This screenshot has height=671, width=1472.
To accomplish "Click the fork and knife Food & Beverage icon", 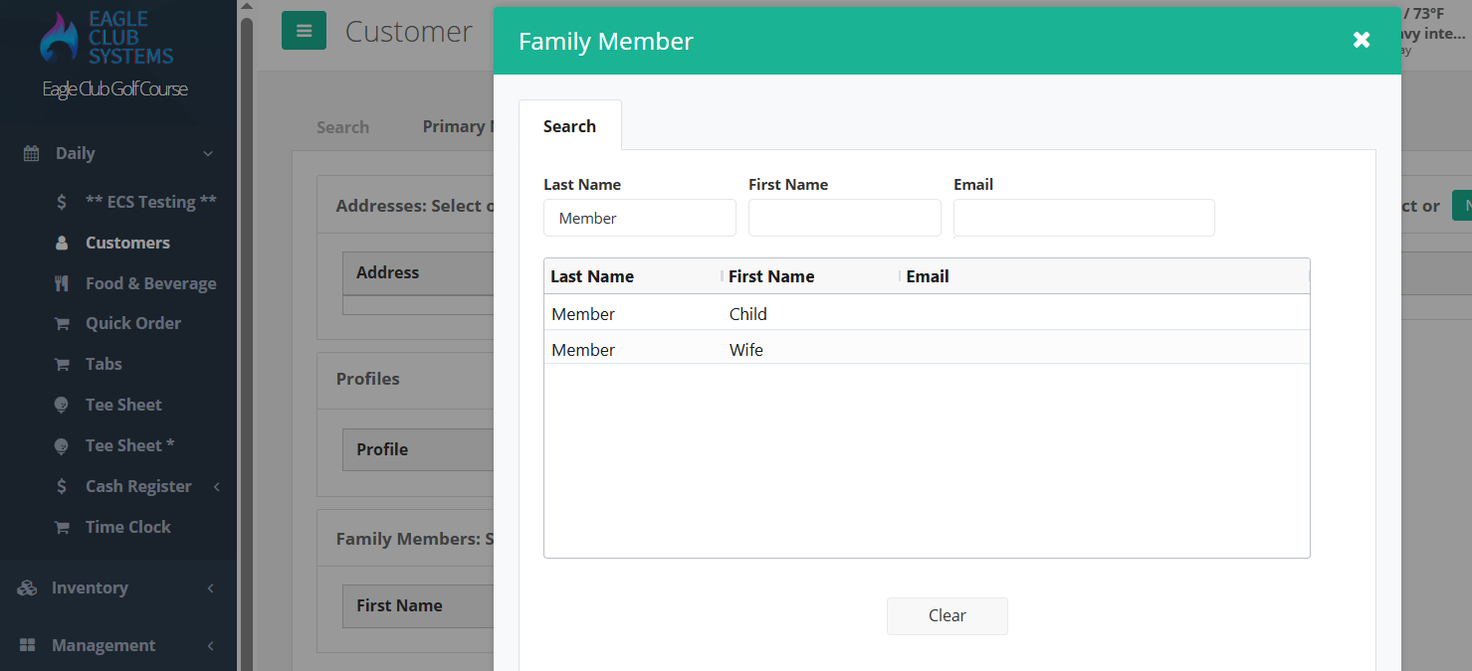I will (x=62, y=283).
